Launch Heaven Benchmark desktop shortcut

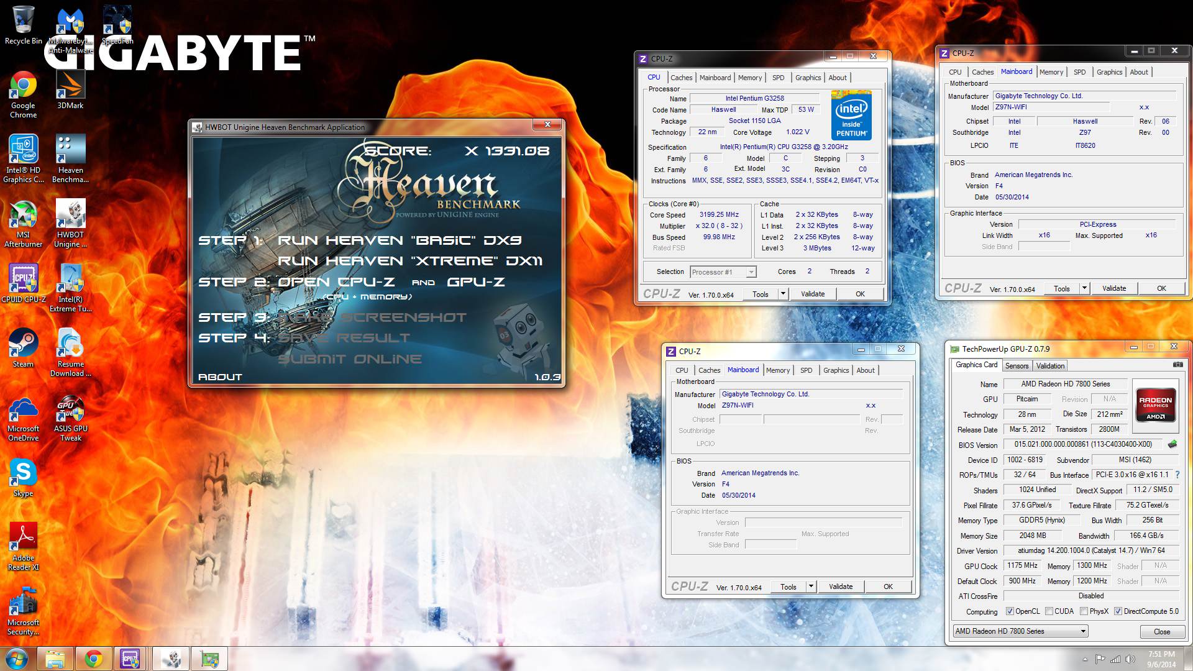70,159
